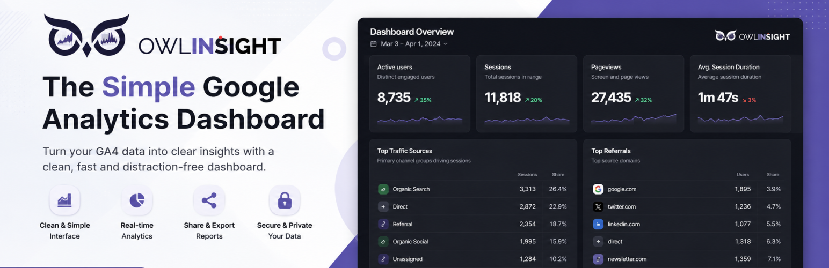Select the Sessions metric card

click(526, 93)
